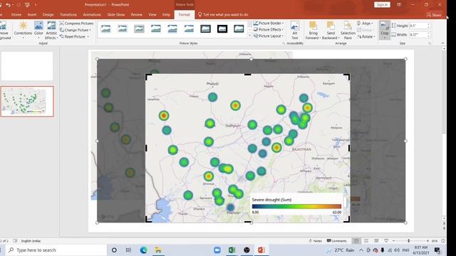Image resolution: width=456 pixels, height=256 pixels.
Task: Apply the second picture style thumbnail
Action: click(x=123, y=28)
